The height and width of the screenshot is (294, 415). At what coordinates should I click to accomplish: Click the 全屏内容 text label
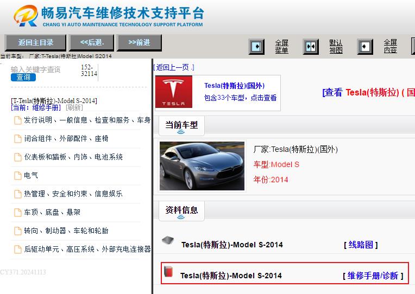pos(391,47)
